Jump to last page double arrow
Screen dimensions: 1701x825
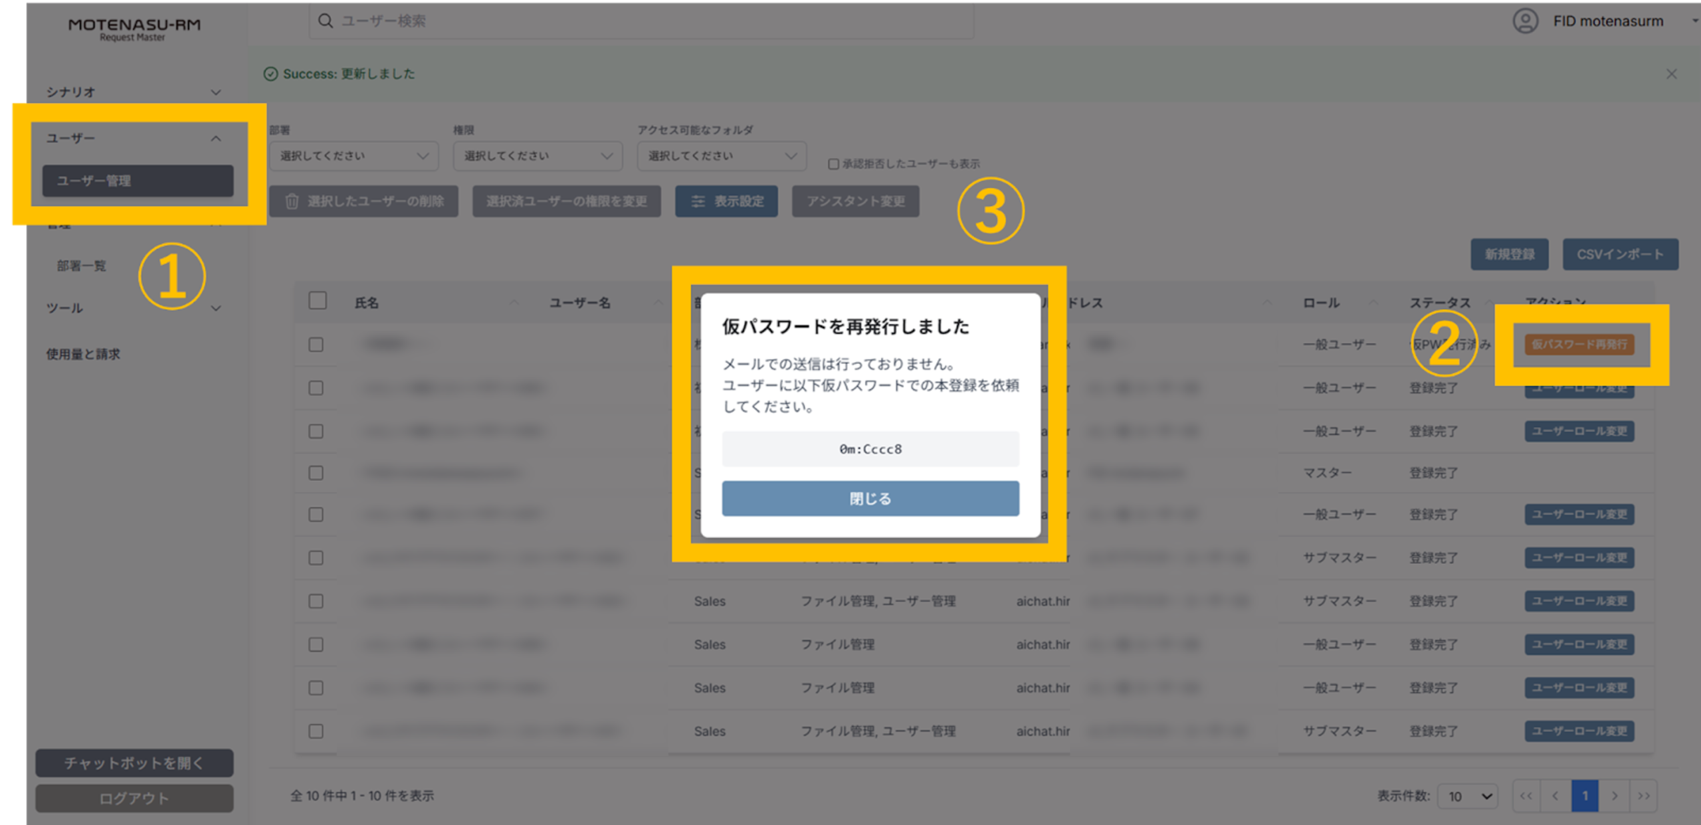(x=1643, y=795)
